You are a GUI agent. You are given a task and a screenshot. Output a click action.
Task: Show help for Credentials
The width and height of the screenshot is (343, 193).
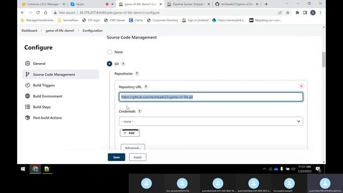coord(139,112)
